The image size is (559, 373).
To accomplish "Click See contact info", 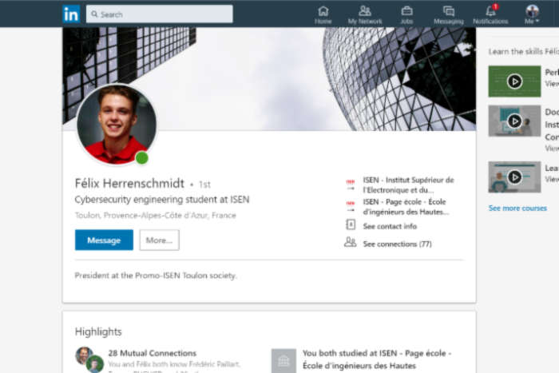I will tap(390, 226).
